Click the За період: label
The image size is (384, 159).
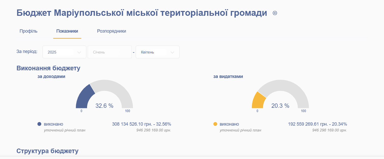click(x=27, y=52)
